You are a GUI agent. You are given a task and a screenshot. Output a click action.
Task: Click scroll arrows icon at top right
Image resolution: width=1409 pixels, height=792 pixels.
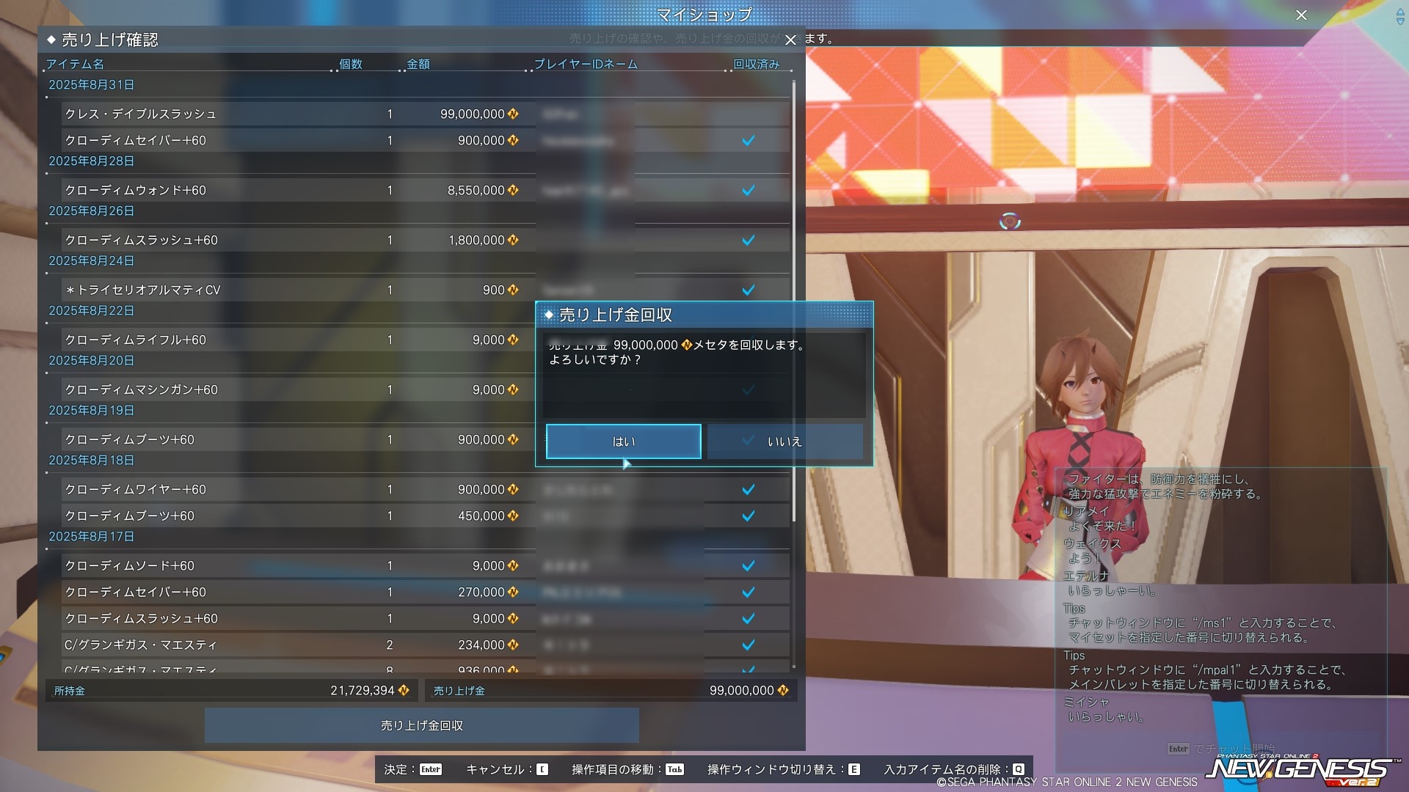(1399, 18)
